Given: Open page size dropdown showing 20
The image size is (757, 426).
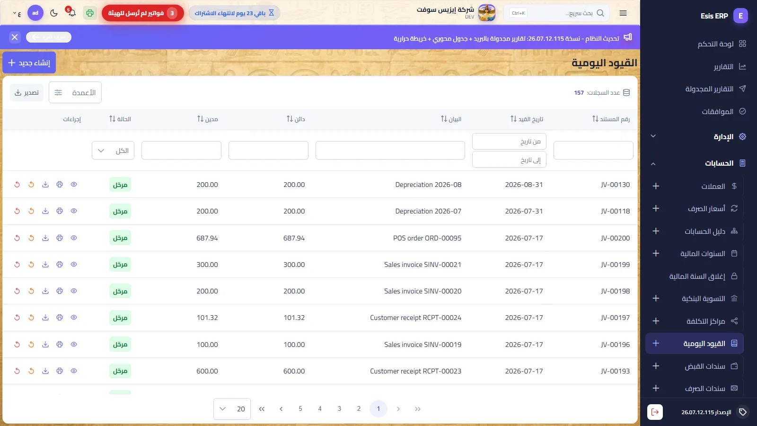Looking at the screenshot, I should coord(232,409).
